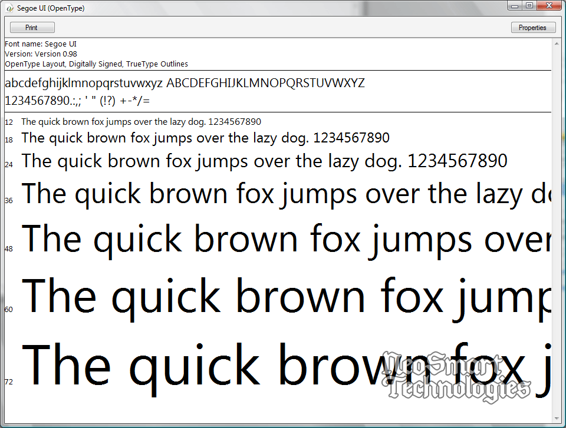This screenshot has height=428, width=566.
Task: Click the size 36 sample sentence
Action: [287, 194]
